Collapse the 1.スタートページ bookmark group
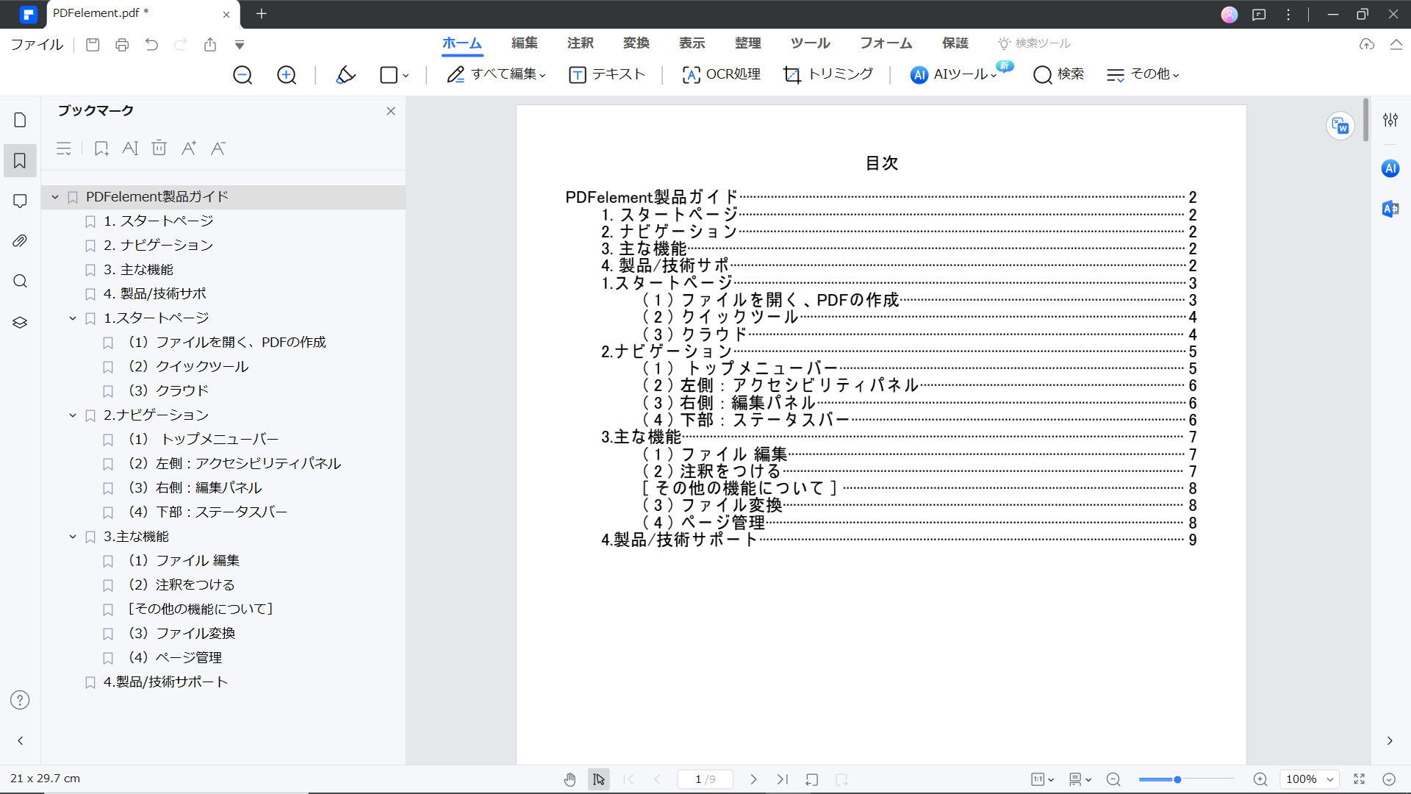The image size is (1411, 794). coord(73,318)
